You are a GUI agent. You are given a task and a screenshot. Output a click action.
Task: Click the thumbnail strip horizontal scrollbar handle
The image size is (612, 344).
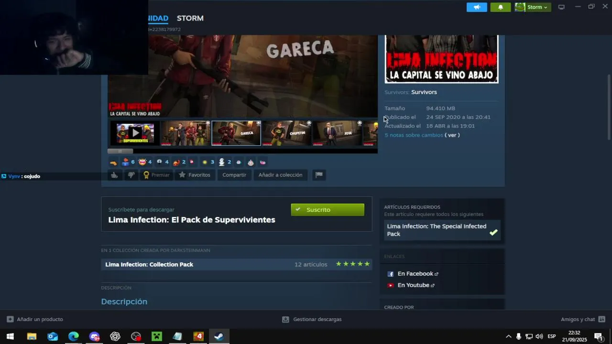[x=120, y=151]
